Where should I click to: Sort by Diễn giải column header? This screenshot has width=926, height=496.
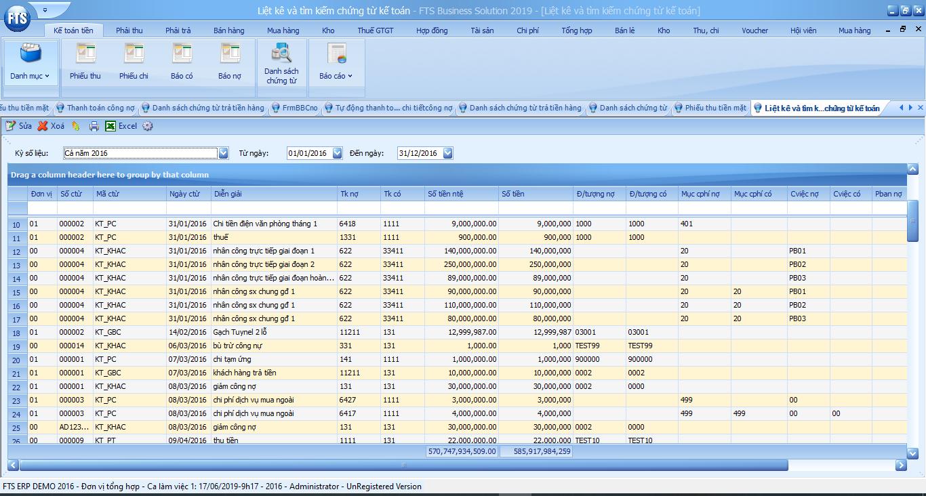274,194
